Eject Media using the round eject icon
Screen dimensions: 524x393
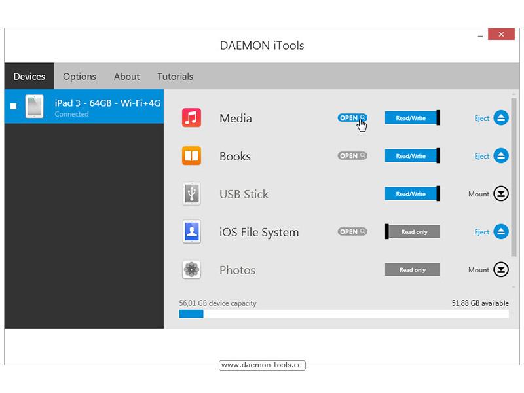pos(501,118)
